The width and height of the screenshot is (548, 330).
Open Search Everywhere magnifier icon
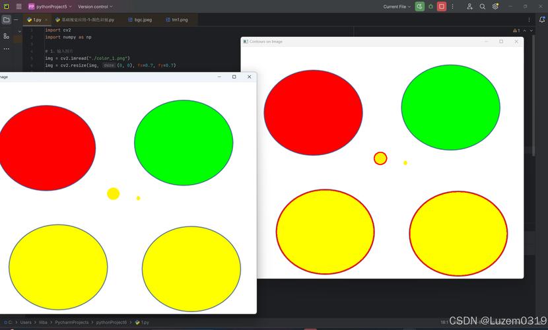point(483,7)
